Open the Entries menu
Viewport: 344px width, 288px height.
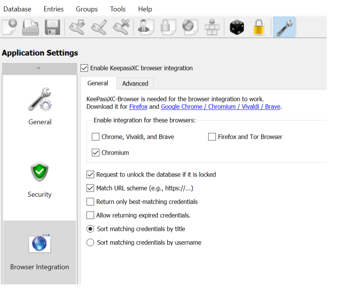(x=54, y=9)
